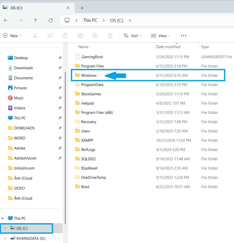234x243 pixels.
Task: Unpin DOWLOADS using its pin icon
Action: pos(60,128)
